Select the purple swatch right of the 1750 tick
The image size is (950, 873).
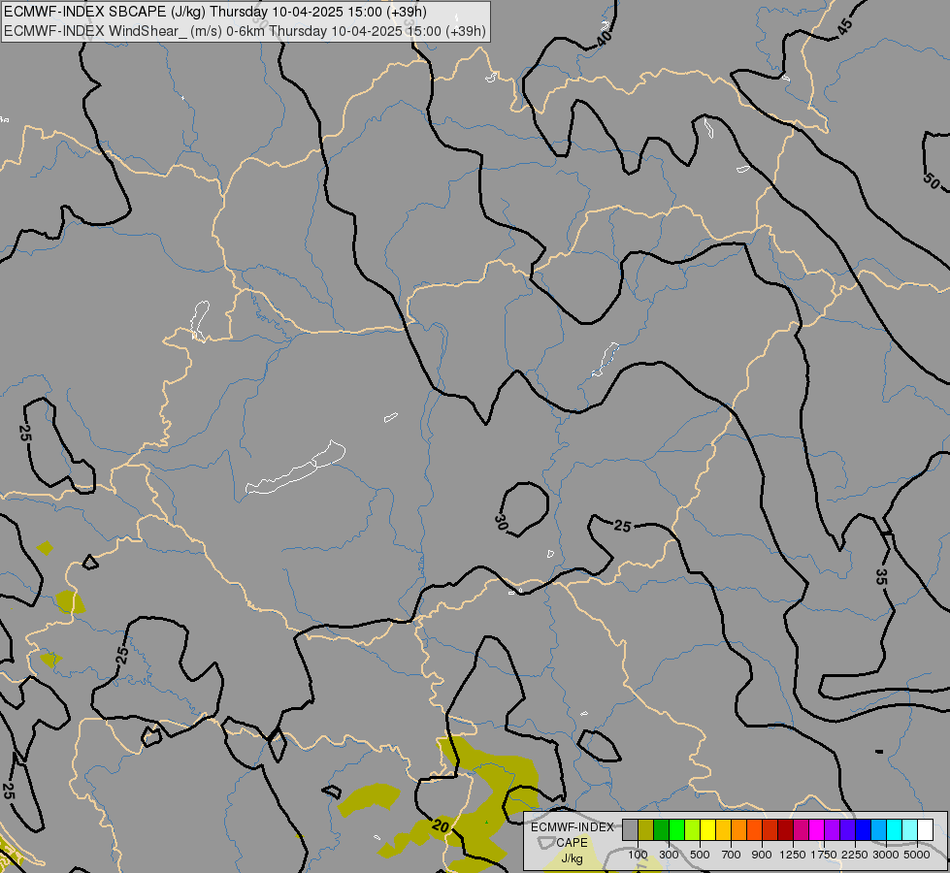tap(833, 830)
